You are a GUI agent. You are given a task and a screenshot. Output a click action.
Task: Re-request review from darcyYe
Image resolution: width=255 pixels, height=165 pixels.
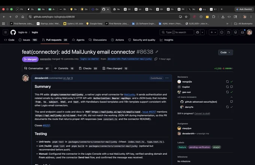click(227, 107)
